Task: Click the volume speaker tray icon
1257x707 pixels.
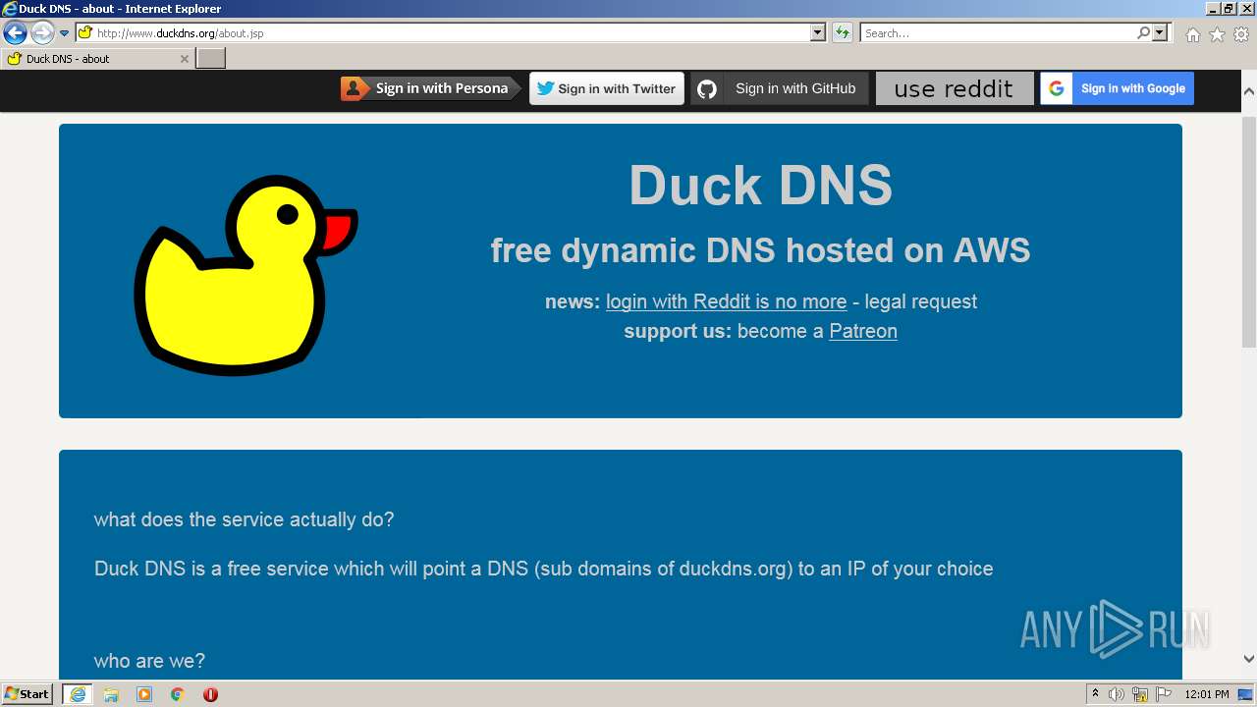Action: tap(1117, 694)
